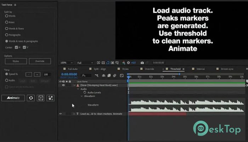The image size is (248, 142).
Task: Select the Words & Rows split option
Action: [x=6, y=28]
